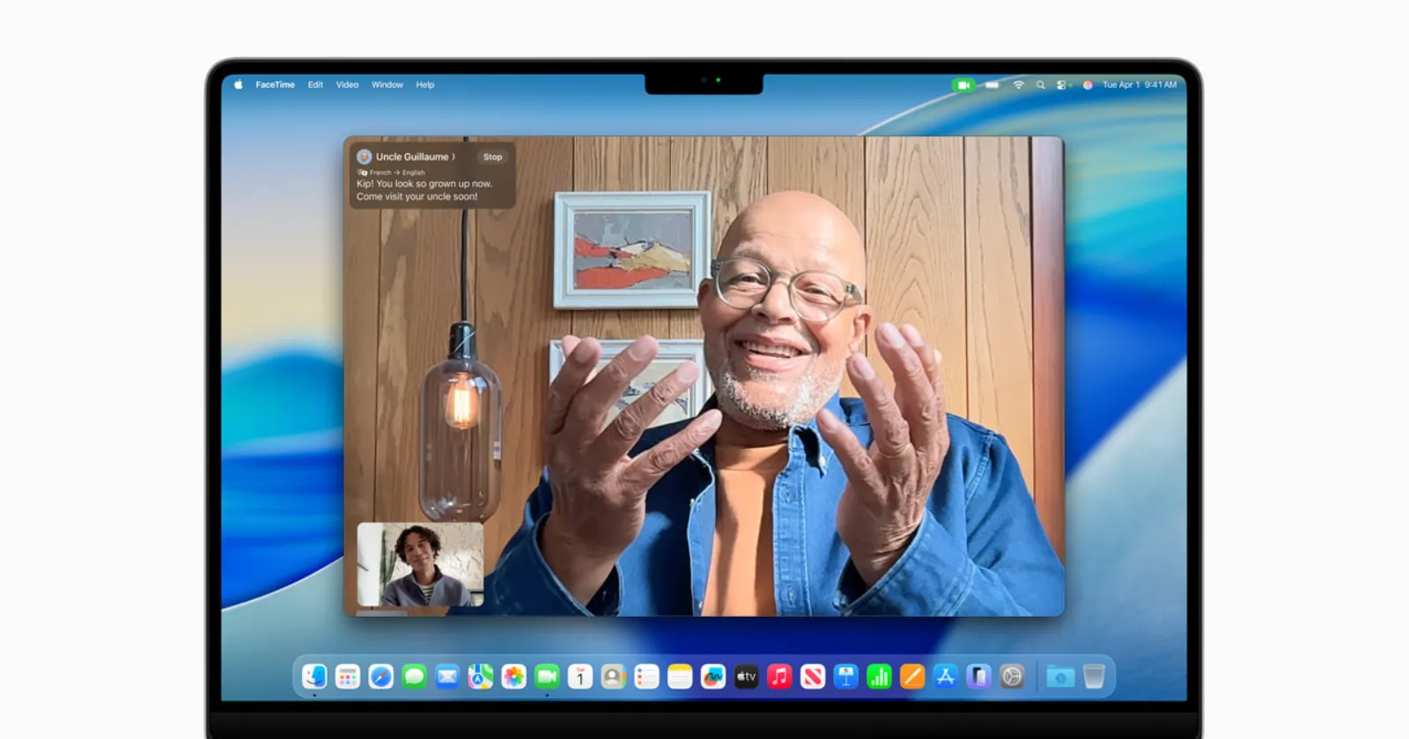The height and width of the screenshot is (739, 1409).
Task: Select the self-view video thumbnail
Action: tap(420, 564)
